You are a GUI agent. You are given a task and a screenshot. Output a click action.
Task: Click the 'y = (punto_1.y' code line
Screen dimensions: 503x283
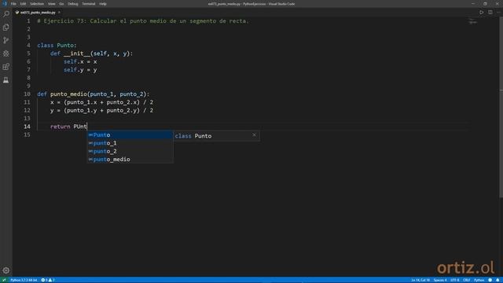tap(101, 110)
